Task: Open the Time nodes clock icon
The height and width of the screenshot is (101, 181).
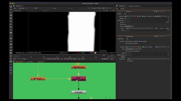Action: tap(11, 12)
